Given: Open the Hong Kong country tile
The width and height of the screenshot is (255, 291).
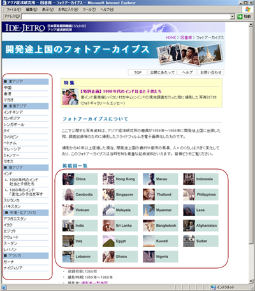Looking at the screenshot, I should [x=120, y=179].
